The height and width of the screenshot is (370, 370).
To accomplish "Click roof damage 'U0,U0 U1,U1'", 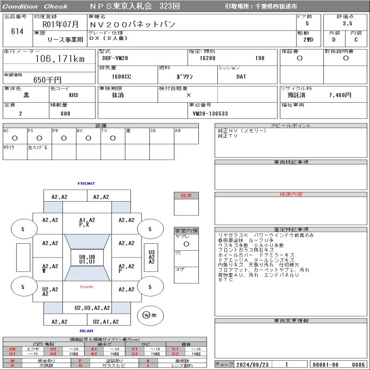I will (x=87, y=259).
